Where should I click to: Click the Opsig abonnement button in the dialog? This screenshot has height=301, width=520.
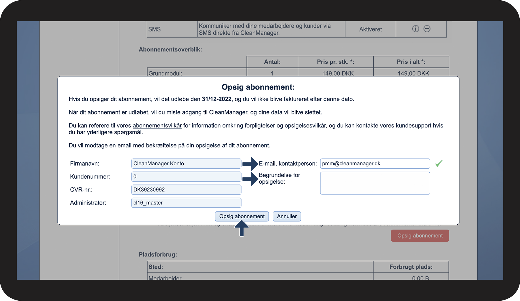[x=242, y=216]
